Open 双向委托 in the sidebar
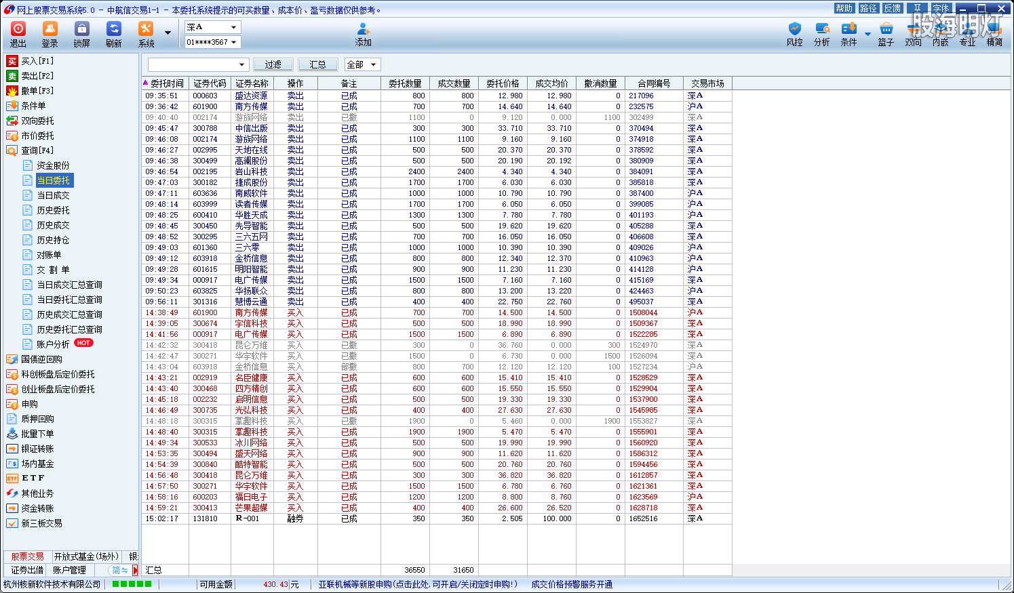 pyautogui.click(x=31, y=121)
